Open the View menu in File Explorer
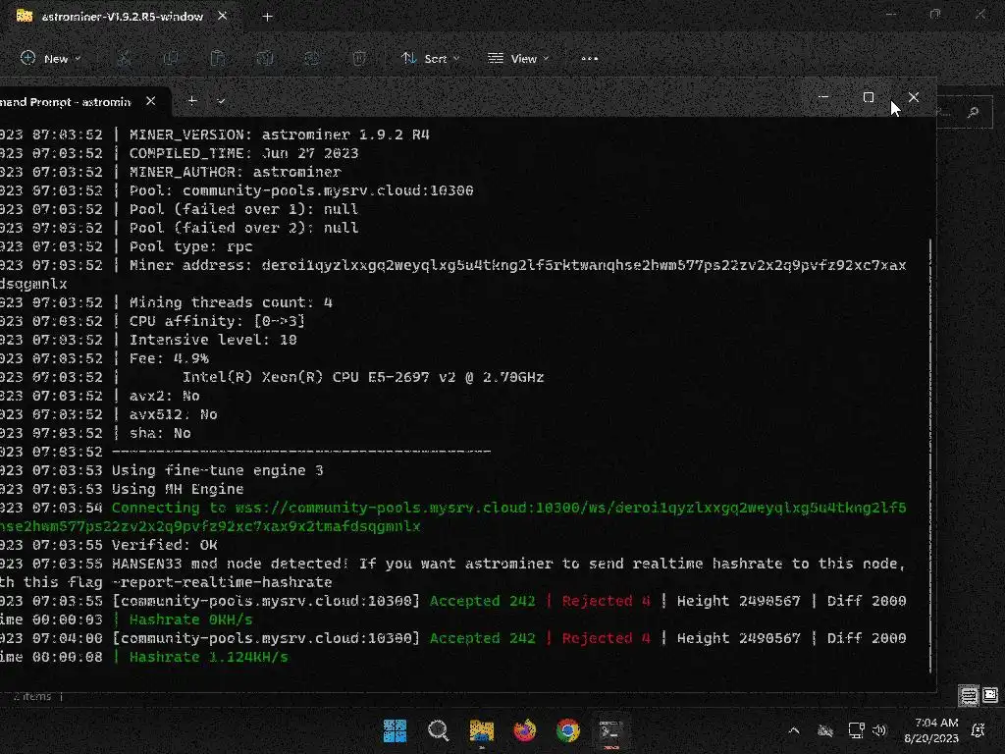Screen dimensions: 1005x754 [x=518, y=58]
